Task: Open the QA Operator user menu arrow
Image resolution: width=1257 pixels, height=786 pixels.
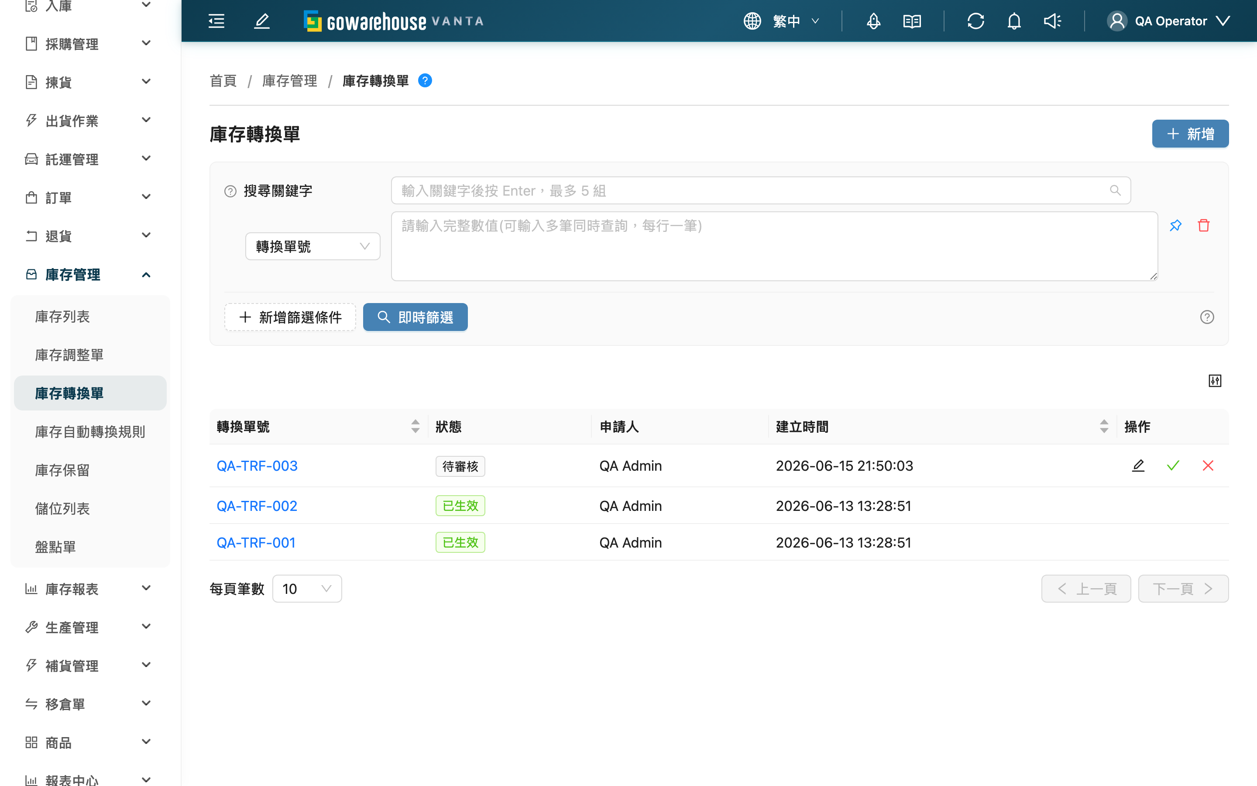Action: 1223,21
